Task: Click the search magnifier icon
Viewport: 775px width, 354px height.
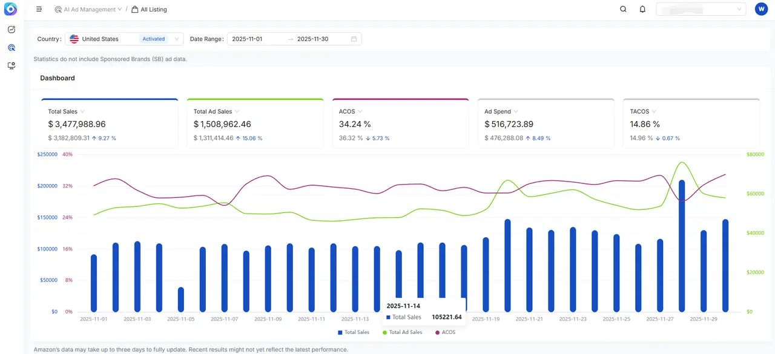Action: (623, 9)
